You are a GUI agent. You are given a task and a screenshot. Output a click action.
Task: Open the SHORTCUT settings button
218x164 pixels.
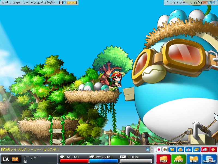coord(209,159)
